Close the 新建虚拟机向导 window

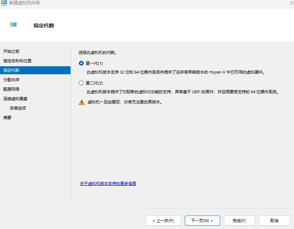[292, 3]
